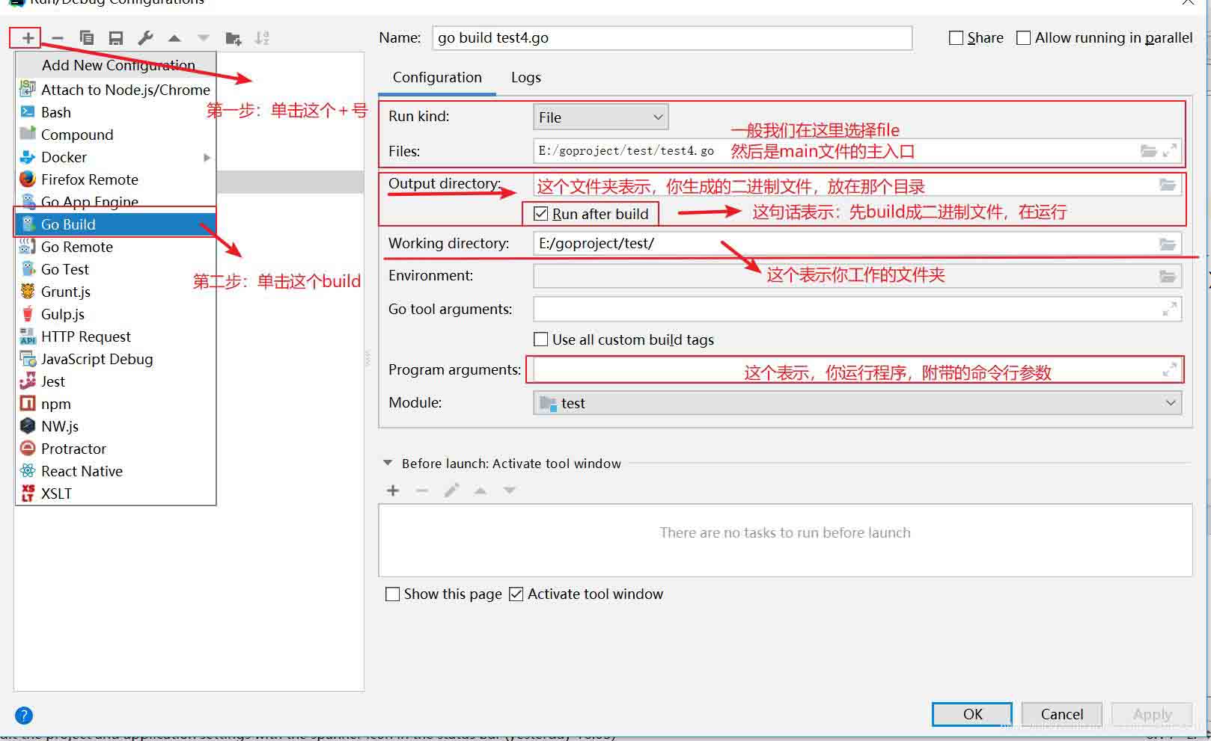Open the help question mark icon
Image resolution: width=1211 pixels, height=741 pixels.
[24, 716]
